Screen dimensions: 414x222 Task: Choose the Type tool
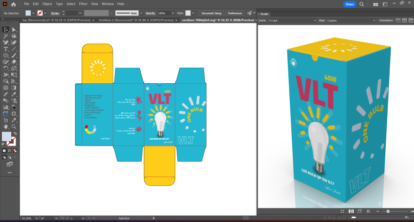(6, 49)
